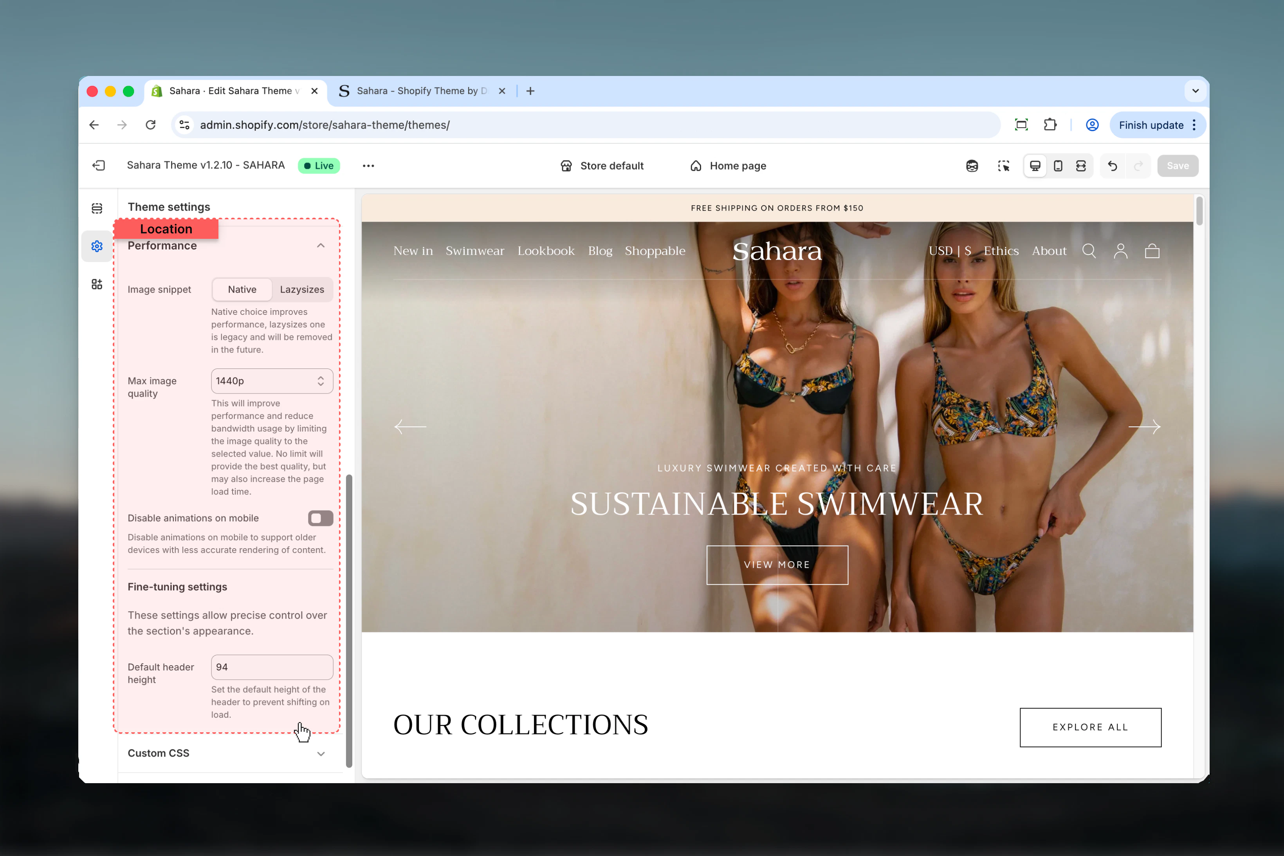Click the EXPLORE ALL button
Viewport: 1284px width, 856px height.
tap(1090, 727)
